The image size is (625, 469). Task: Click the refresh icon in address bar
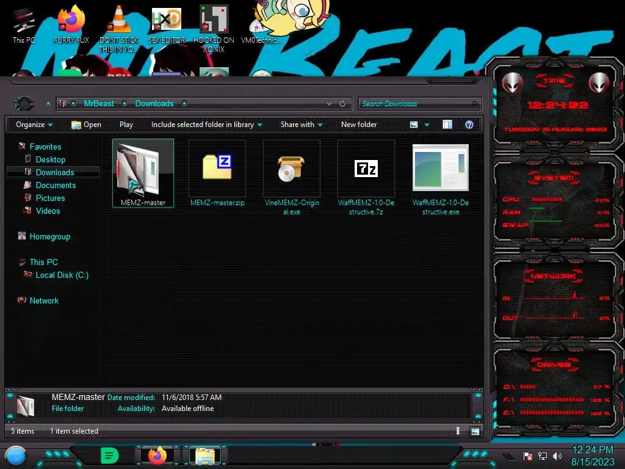pos(342,104)
